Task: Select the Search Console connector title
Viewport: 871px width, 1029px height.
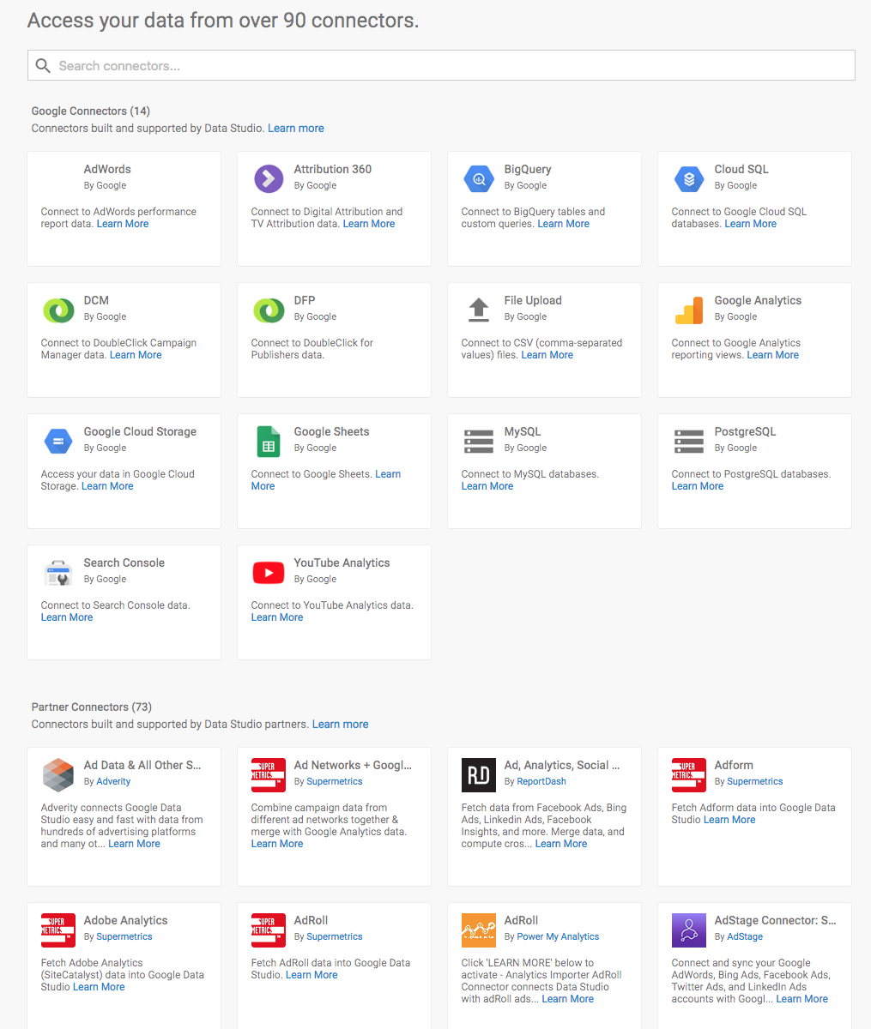Action: (124, 563)
